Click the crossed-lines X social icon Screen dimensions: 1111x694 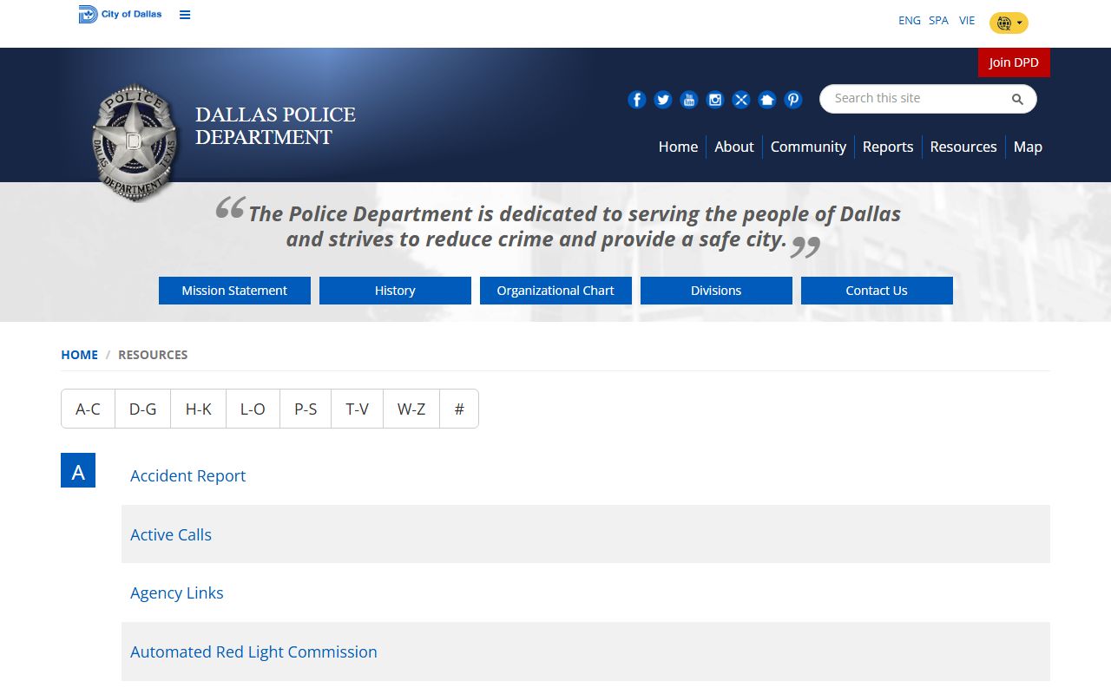click(x=741, y=100)
